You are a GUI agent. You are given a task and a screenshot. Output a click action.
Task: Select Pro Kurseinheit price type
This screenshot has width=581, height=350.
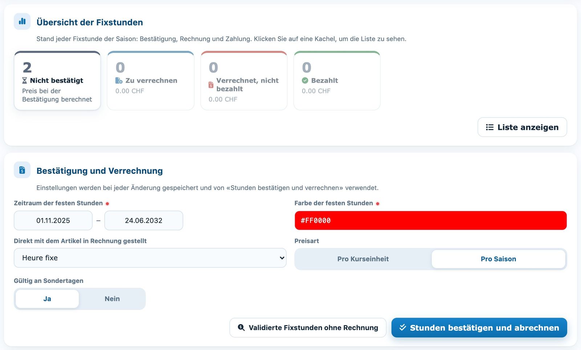click(363, 259)
